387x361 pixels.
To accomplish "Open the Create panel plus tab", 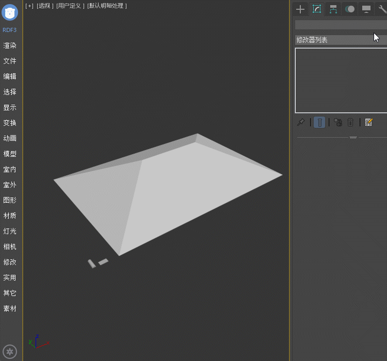I will click(300, 9).
